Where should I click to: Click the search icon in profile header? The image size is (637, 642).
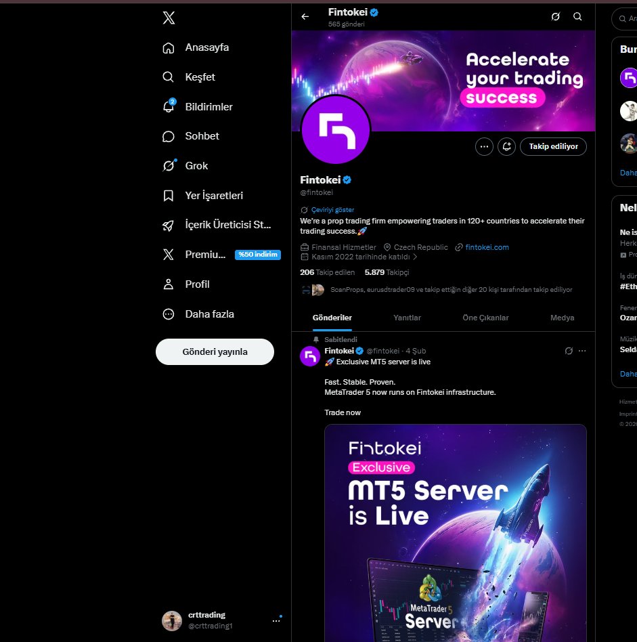click(577, 16)
